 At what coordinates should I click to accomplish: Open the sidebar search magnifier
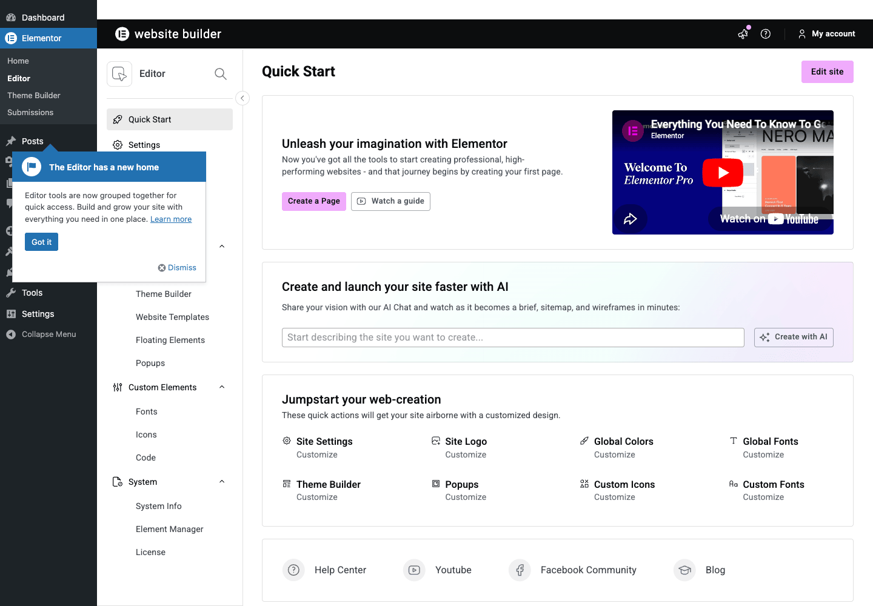(x=221, y=74)
